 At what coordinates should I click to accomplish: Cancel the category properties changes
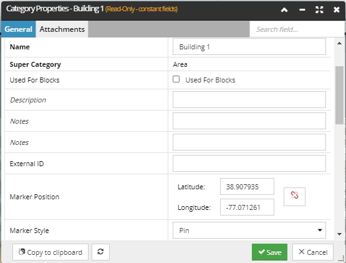coord(313,252)
